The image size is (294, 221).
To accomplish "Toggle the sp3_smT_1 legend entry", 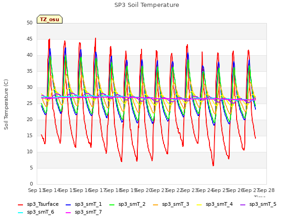I will (x=84, y=204).
